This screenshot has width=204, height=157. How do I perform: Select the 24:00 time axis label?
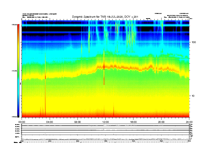[x=189, y=122]
